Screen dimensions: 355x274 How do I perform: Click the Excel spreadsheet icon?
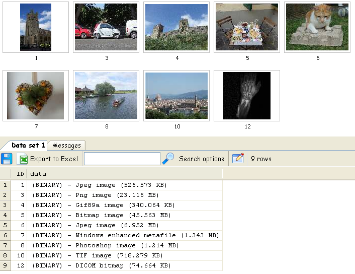coord(23,159)
